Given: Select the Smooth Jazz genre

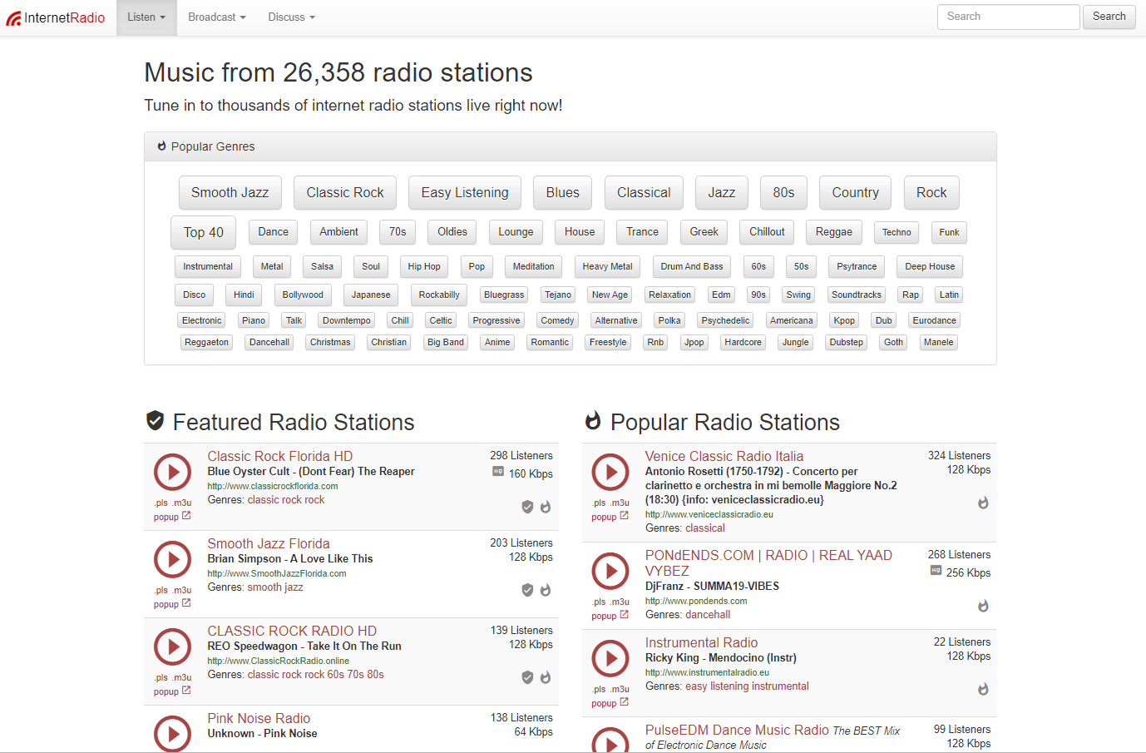Looking at the screenshot, I should click(230, 192).
